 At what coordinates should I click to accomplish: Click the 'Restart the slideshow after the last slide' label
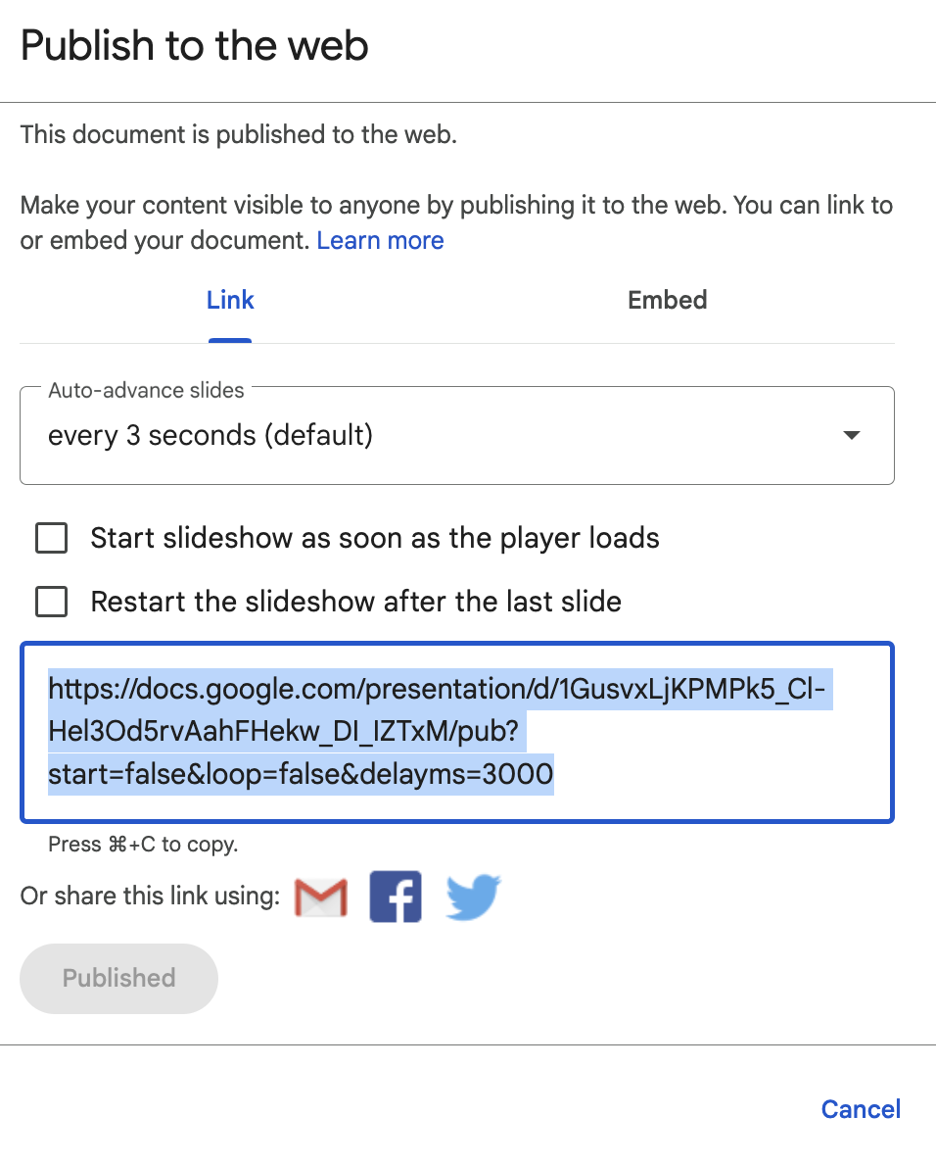[356, 602]
